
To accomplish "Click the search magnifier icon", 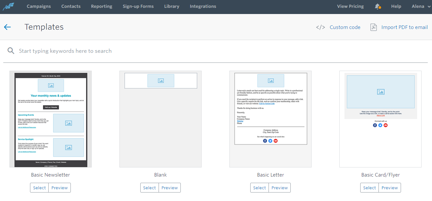I will [11, 51].
